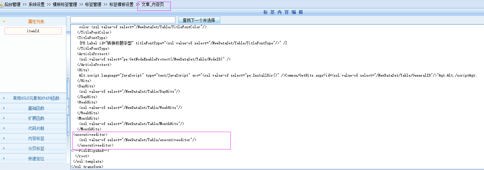
Task: Click the arrow icon beside 代码片断
Action: tap(4, 128)
